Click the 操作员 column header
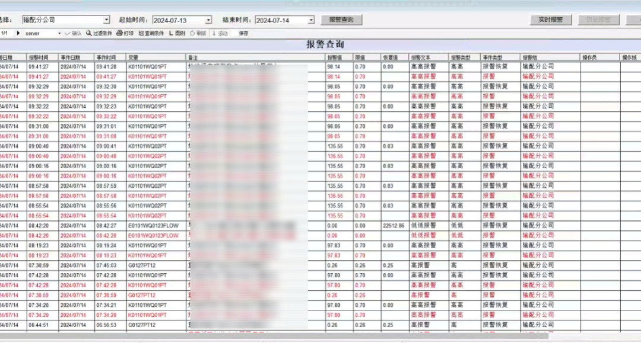Image resolution: width=641 pixels, height=343 pixels. pyautogui.click(x=600, y=57)
